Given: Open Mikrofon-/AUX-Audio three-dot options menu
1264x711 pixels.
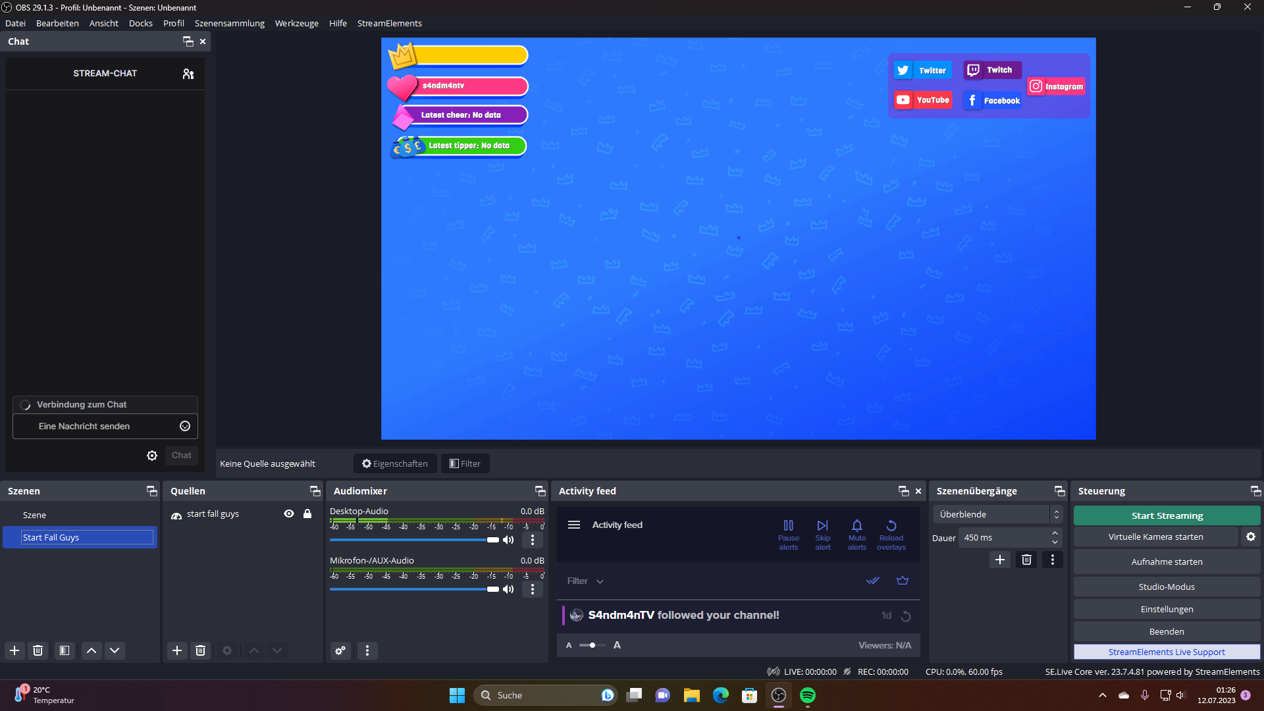Looking at the screenshot, I should [x=533, y=589].
